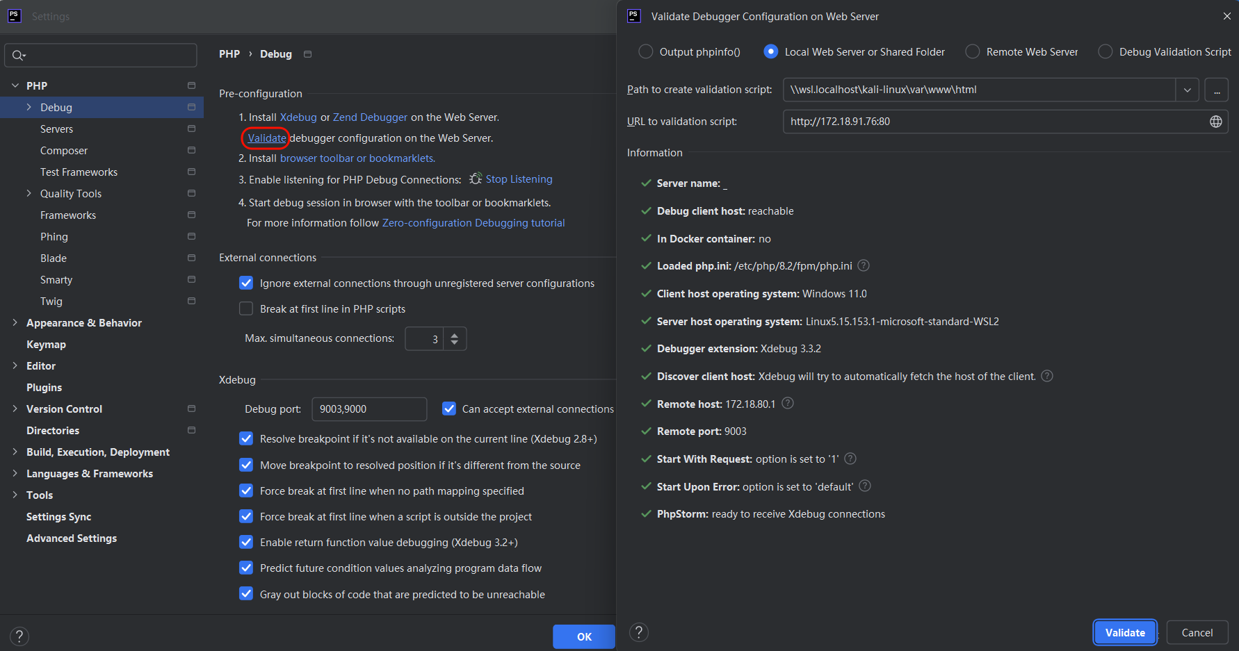This screenshot has height=651, width=1239.
Task: Expand the Debug tree node
Action: [29, 107]
